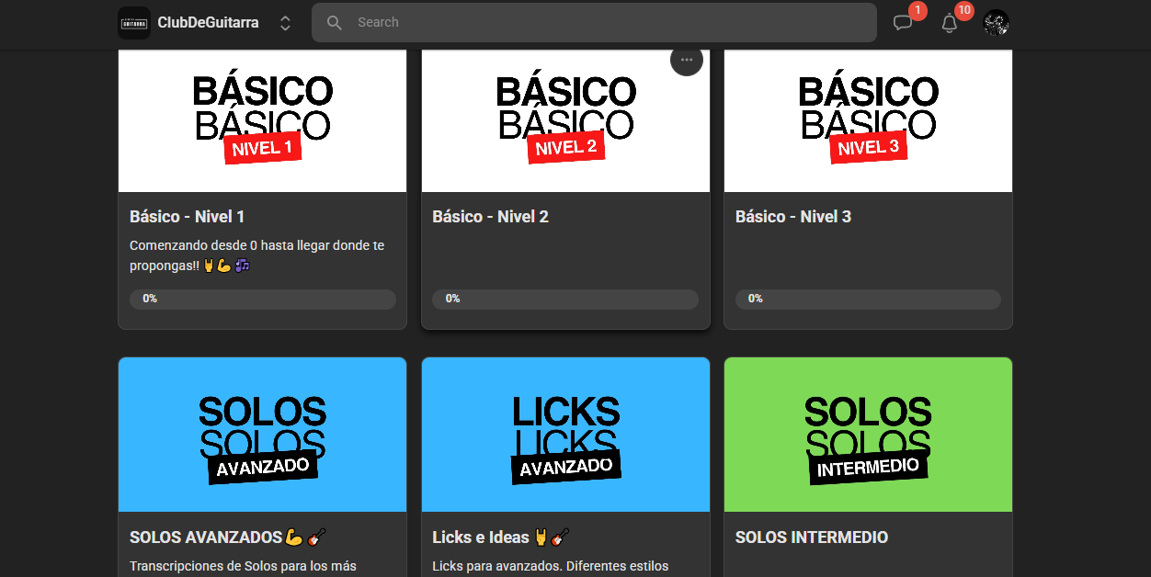Open the user profile avatar menu
1151x577 pixels.
click(x=996, y=23)
